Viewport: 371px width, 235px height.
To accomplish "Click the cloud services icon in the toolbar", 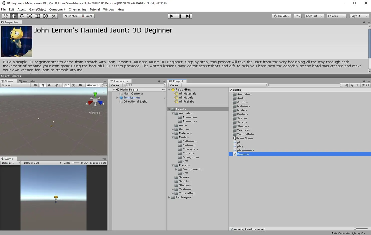I will point(297,16).
